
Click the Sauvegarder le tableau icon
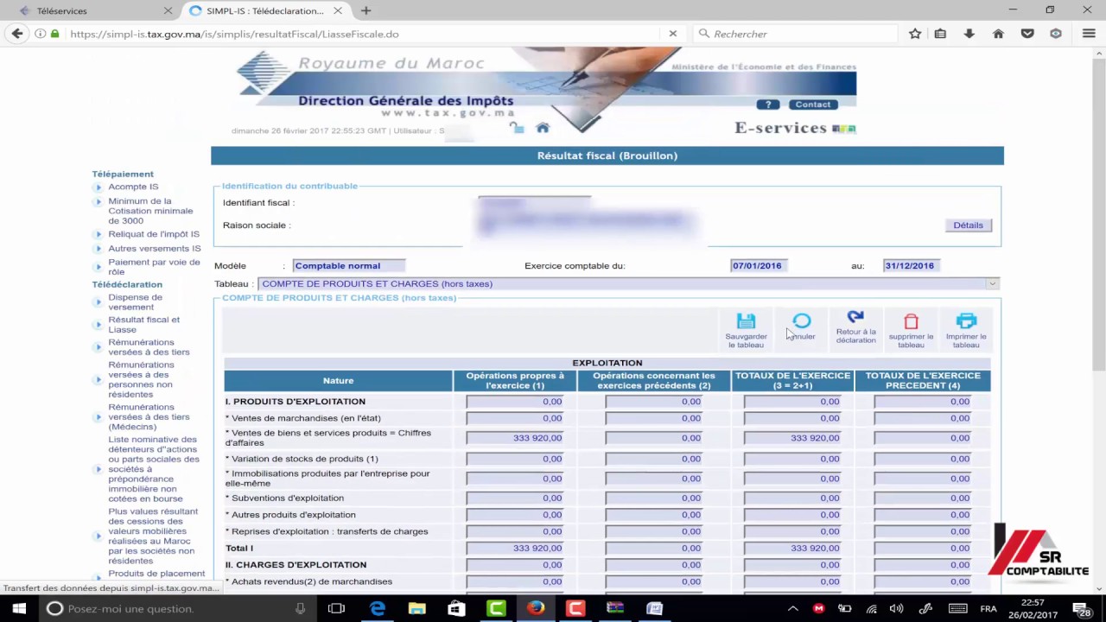(x=746, y=321)
